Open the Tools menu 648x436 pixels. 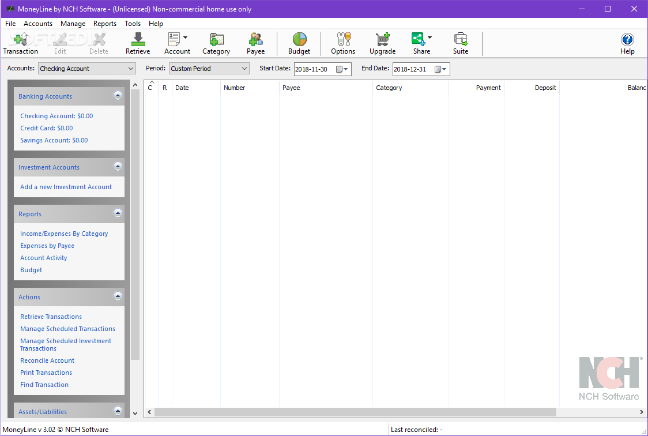tap(133, 24)
